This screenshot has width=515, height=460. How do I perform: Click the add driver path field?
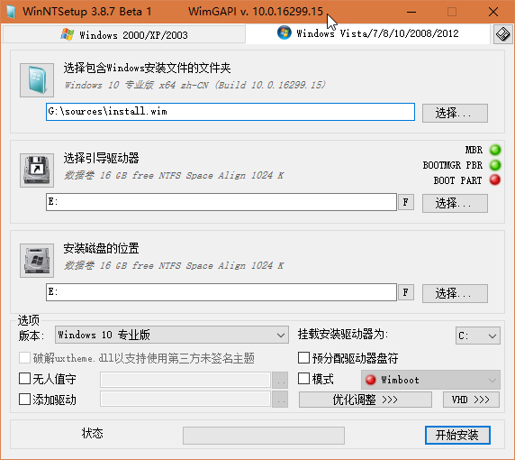point(185,400)
